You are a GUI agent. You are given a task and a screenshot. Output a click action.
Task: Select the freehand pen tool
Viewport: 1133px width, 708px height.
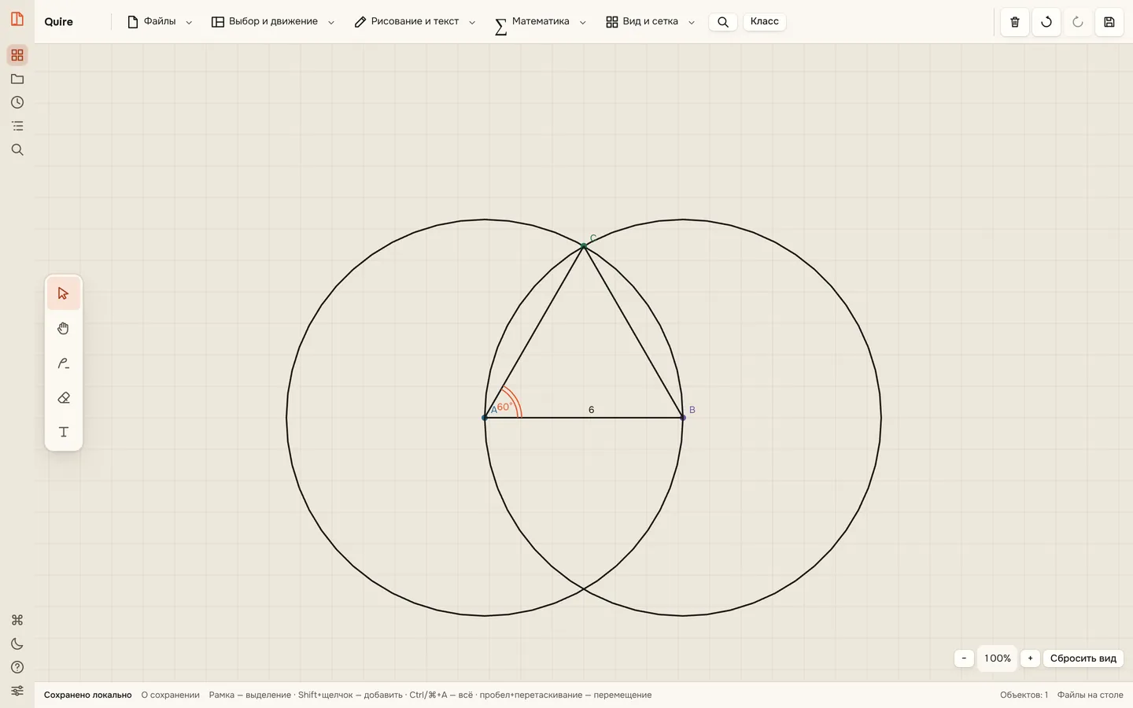(x=64, y=363)
